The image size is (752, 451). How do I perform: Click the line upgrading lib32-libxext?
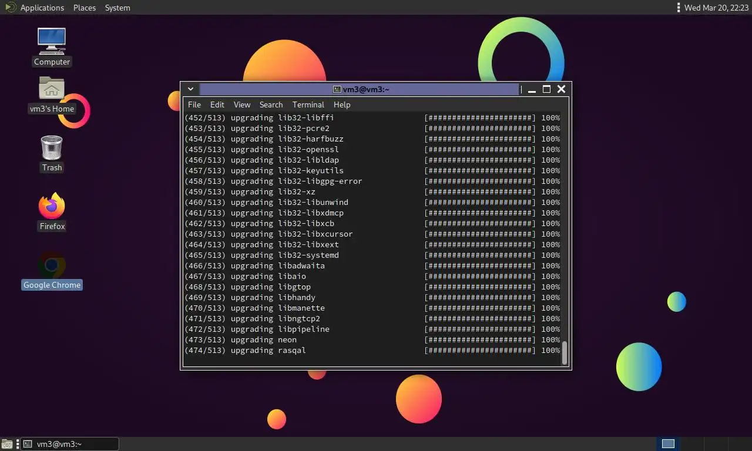(372, 244)
